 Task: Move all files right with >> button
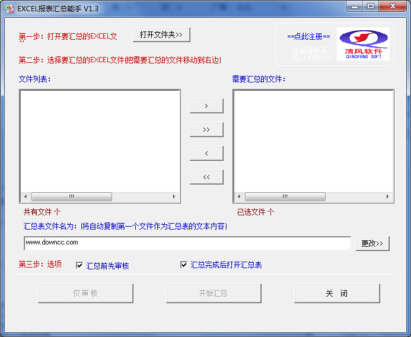point(206,129)
